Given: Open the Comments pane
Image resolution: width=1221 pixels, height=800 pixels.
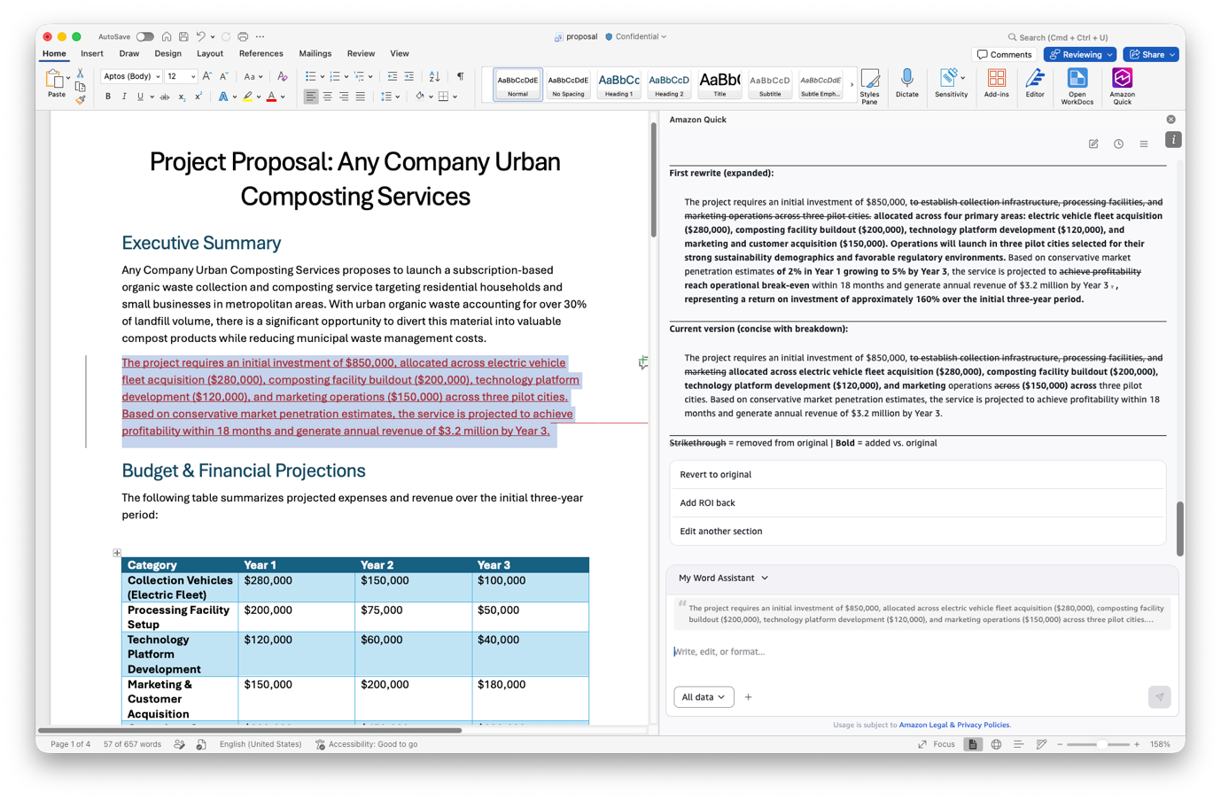Looking at the screenshot, I should [x=1005, y=54].
